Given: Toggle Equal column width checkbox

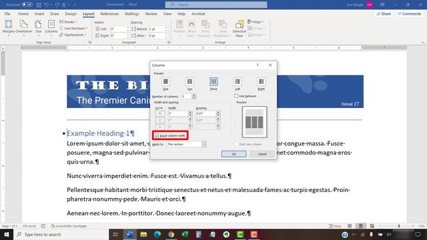Looking at the screenshot, I should (157, 135).
